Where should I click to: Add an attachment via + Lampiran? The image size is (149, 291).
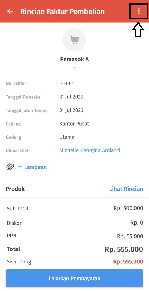click(32, 167)
